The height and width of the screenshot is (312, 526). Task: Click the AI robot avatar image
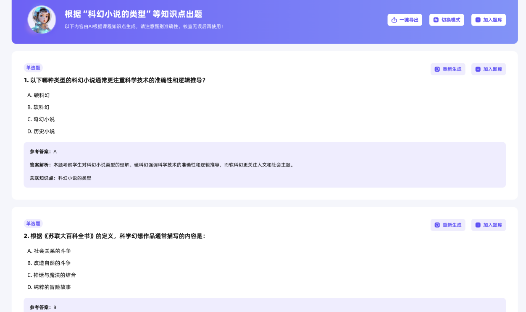coord(42,20)
